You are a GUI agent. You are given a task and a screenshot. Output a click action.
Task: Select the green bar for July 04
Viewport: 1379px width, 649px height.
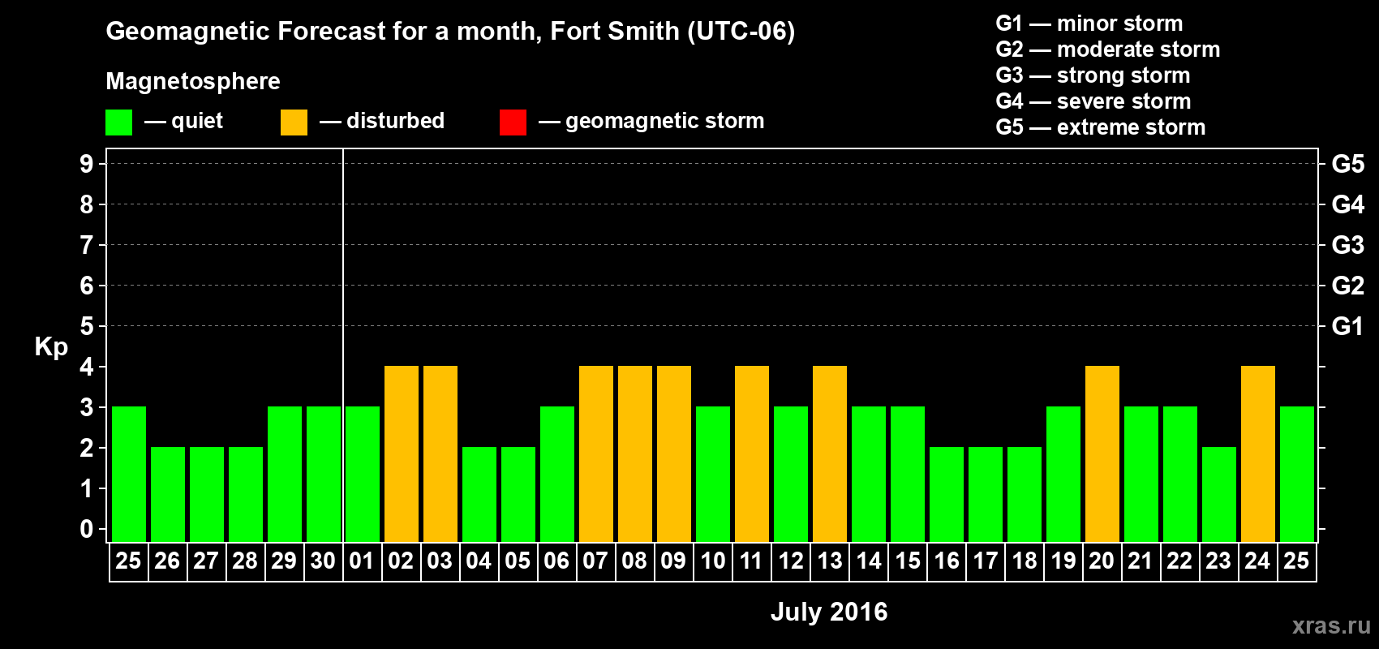(x=479, y=494)
